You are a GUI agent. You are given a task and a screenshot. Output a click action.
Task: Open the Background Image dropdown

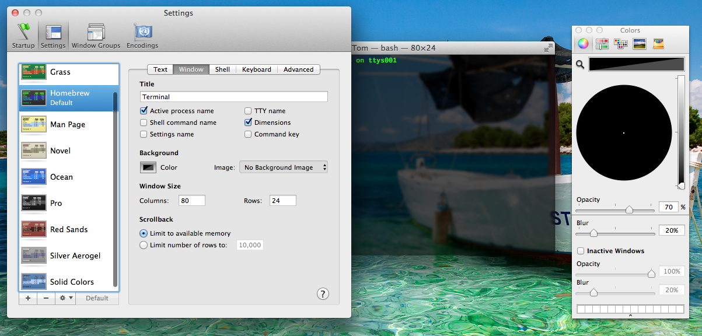point(284,167)
